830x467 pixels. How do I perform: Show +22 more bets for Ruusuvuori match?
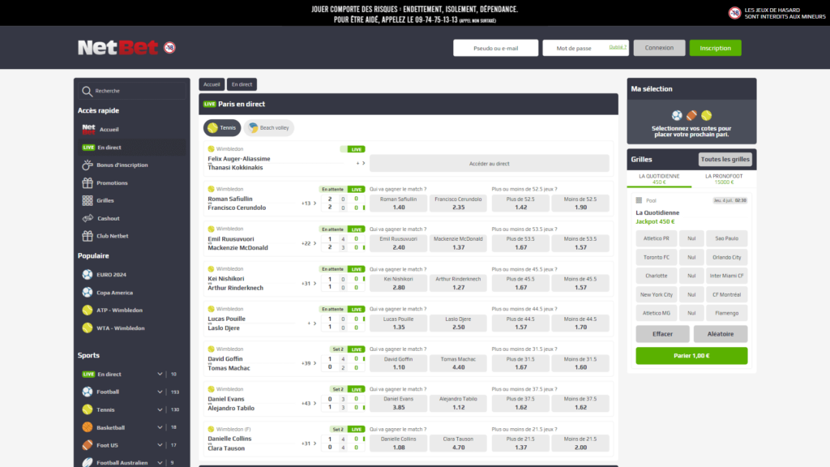click(309, 243)
